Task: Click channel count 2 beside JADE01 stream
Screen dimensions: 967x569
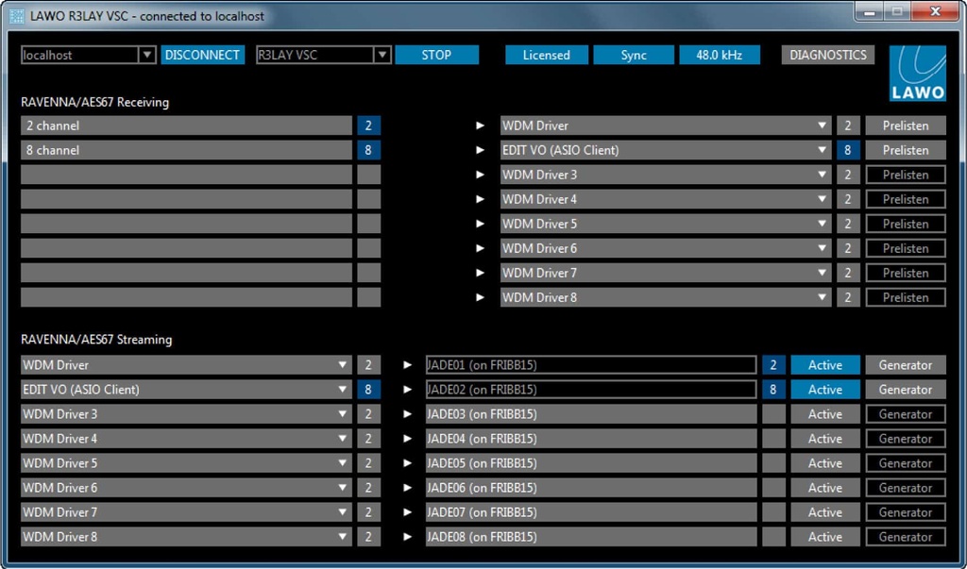Action: coord(773,365)
